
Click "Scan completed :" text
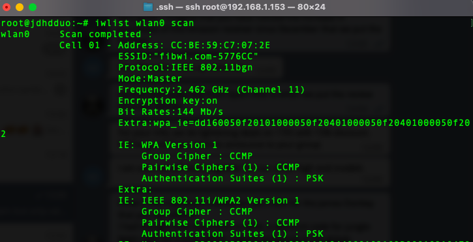point(106,34)
